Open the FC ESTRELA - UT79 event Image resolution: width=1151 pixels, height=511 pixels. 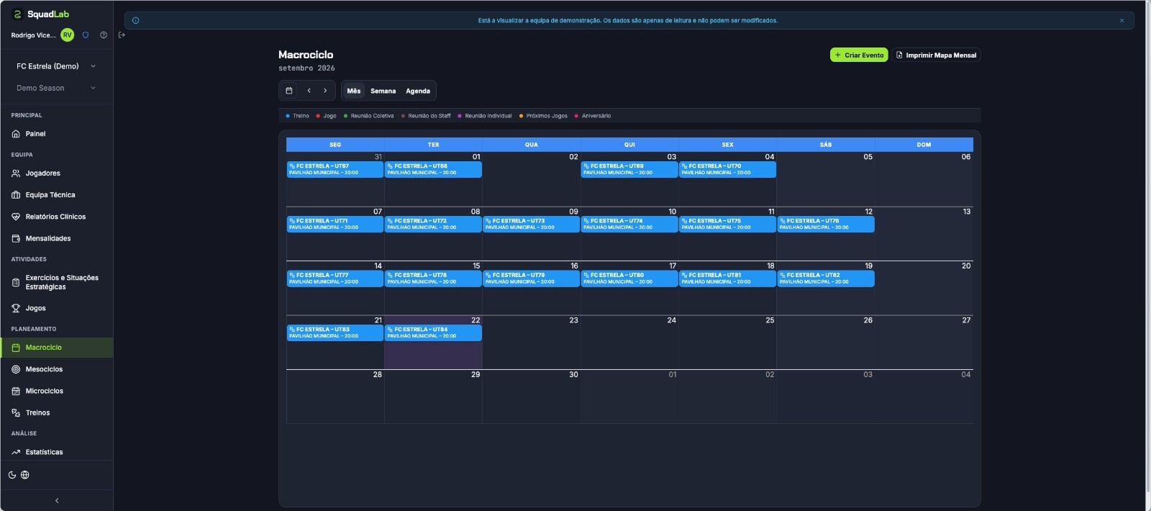531,279
